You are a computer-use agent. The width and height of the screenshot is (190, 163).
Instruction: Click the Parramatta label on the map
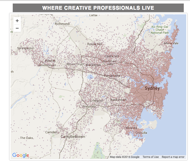pyautogui.click(x=112, y=76)
